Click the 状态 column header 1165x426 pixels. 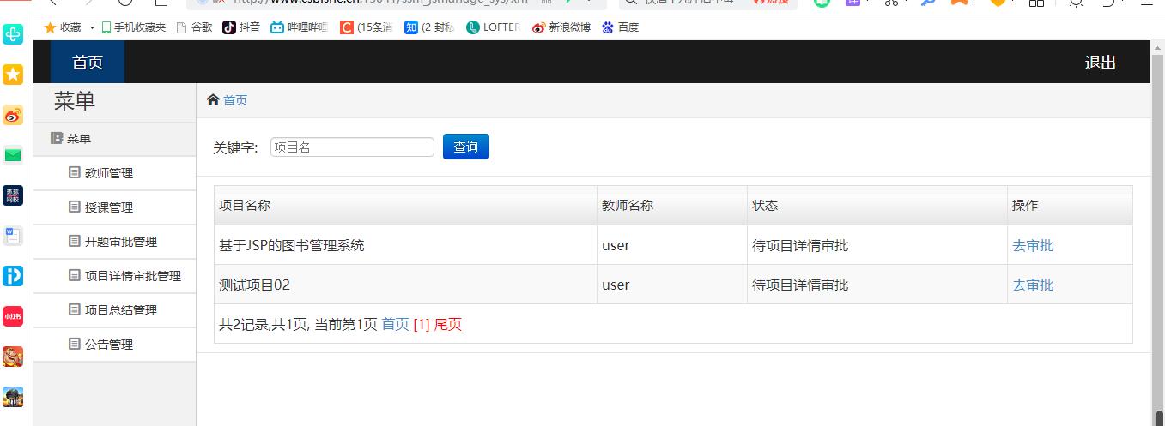(x=877, y=206)
